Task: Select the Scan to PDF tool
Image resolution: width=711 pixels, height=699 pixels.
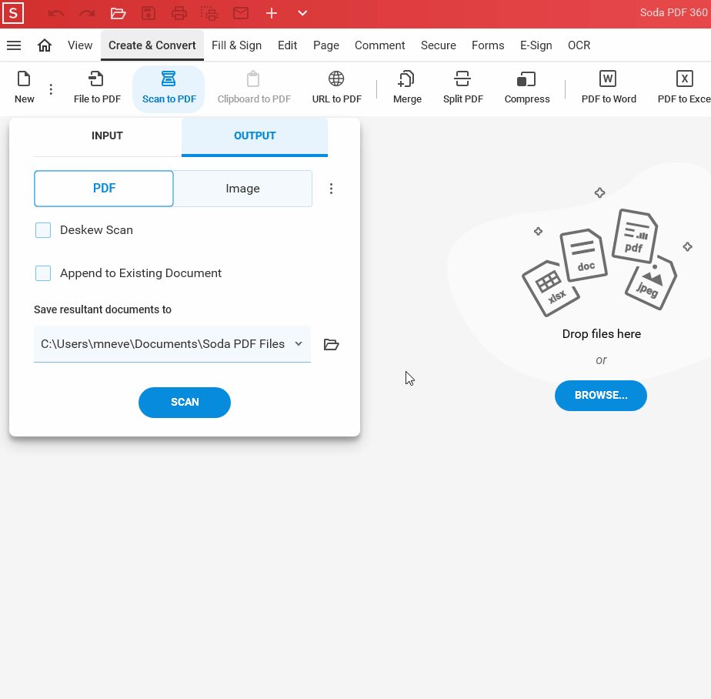Action: [169, 89]
